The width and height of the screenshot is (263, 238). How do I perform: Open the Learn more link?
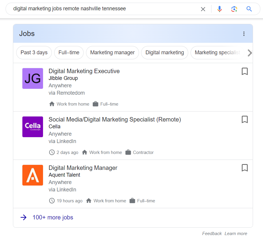tap(236, 234)
